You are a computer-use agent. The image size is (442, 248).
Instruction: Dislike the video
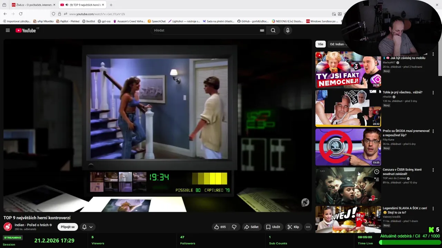coord(234,227)
